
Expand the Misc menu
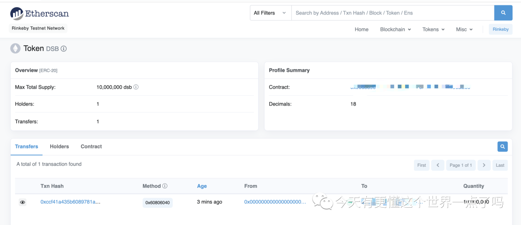[464, 29]
